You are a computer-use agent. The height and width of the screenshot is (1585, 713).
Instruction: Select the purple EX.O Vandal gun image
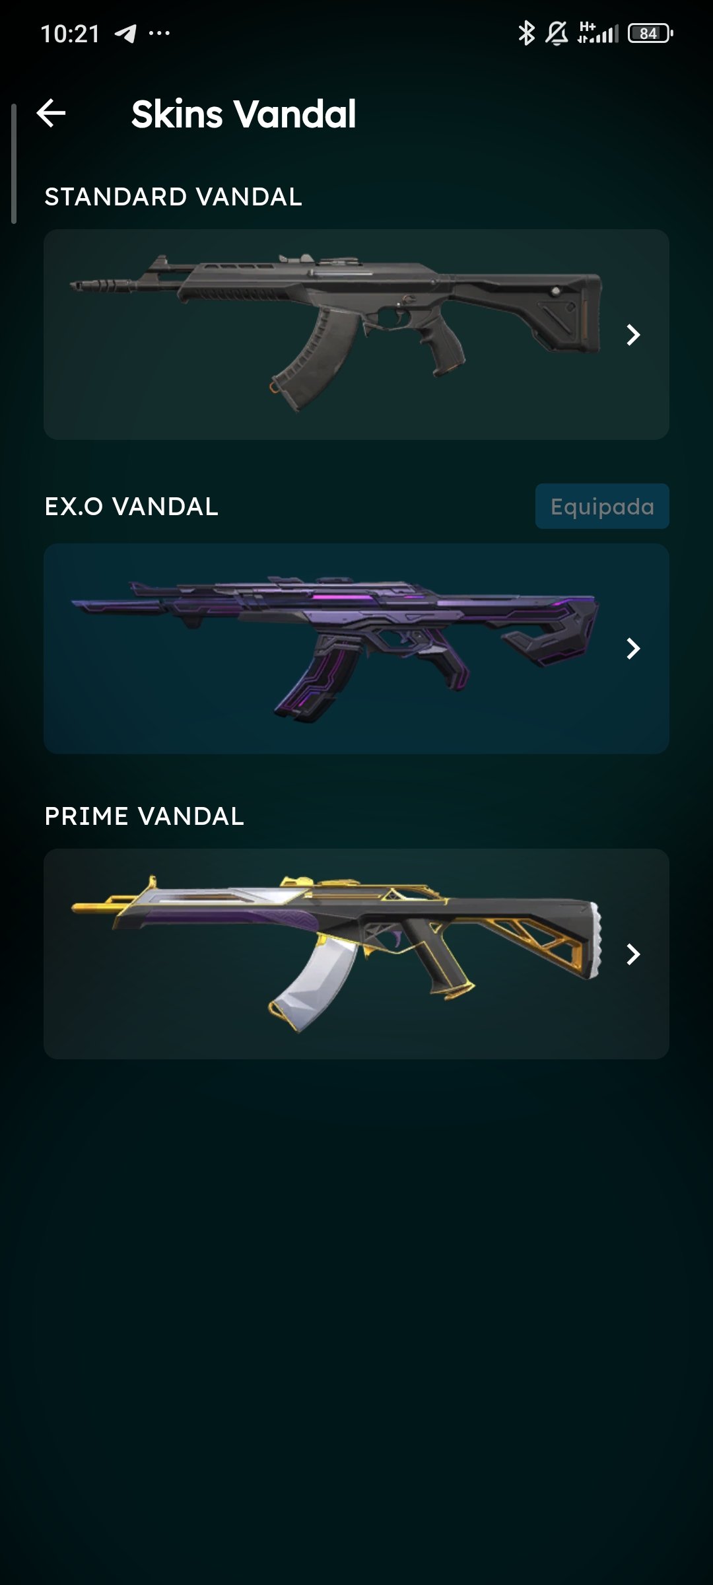[x=335, y=649]
